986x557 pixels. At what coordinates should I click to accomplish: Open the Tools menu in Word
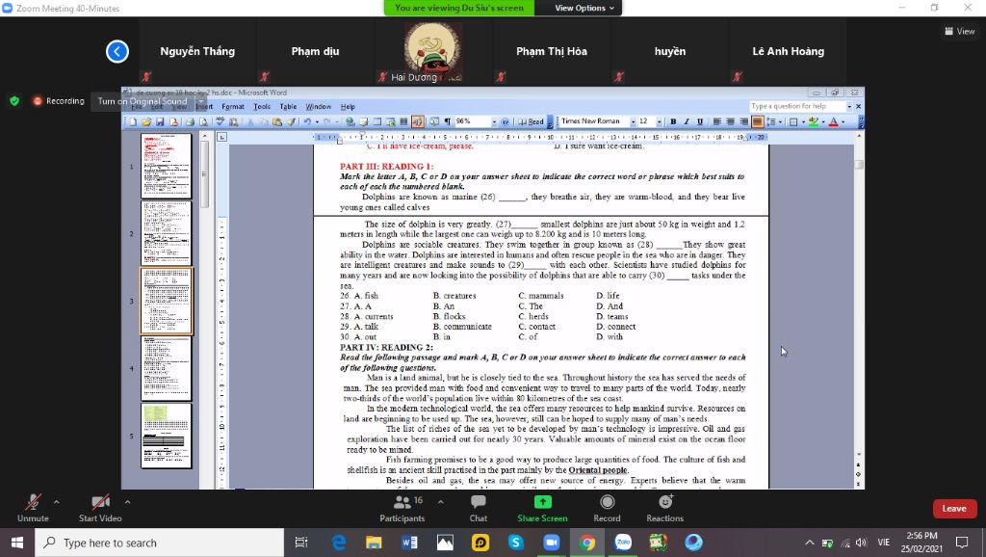[x=262, y=106]
